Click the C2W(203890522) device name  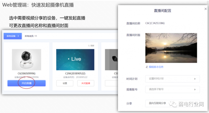coord(75,74)
